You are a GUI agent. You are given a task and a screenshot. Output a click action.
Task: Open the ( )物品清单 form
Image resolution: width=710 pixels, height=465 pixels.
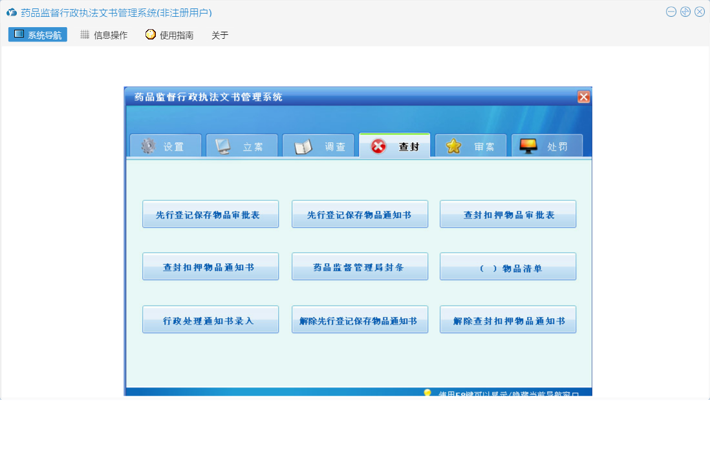click(508, 266)
